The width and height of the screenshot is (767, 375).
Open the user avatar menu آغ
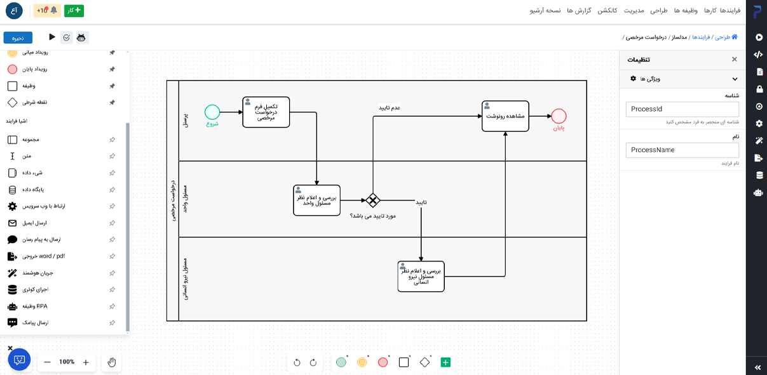[14, 10]
